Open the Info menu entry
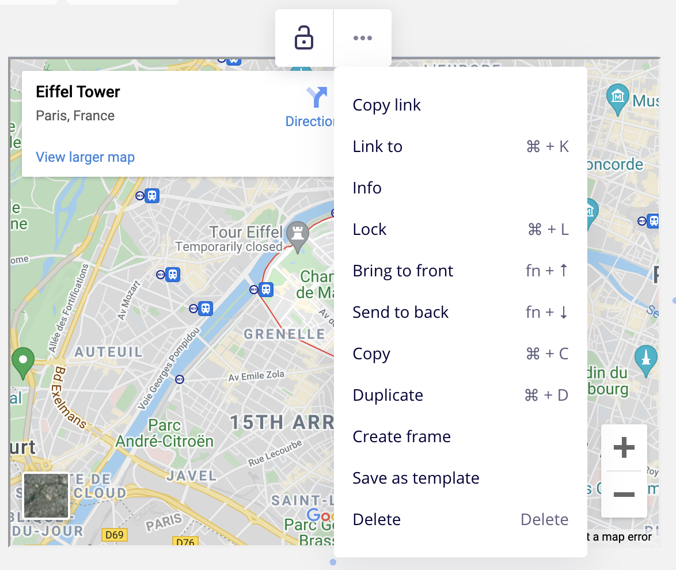 (367, 188)
